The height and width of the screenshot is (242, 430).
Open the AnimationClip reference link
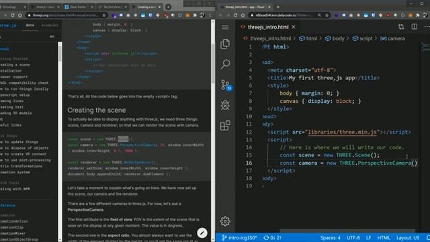[x=11, y=227]
